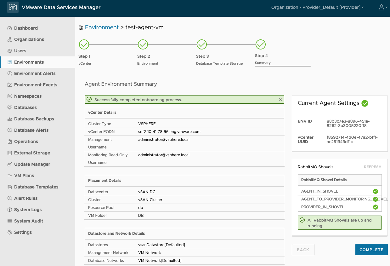Screen dimensions: 390x266
Task: Click the Databases icon in sidebar
Action: (x=10, y=107)
